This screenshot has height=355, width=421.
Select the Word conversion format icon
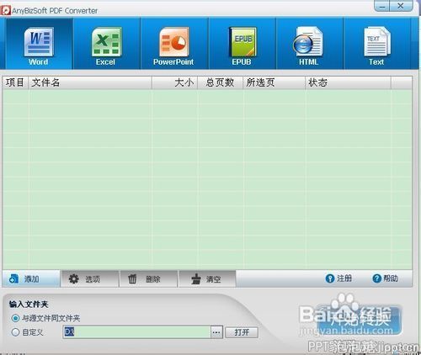pos(39,44)
